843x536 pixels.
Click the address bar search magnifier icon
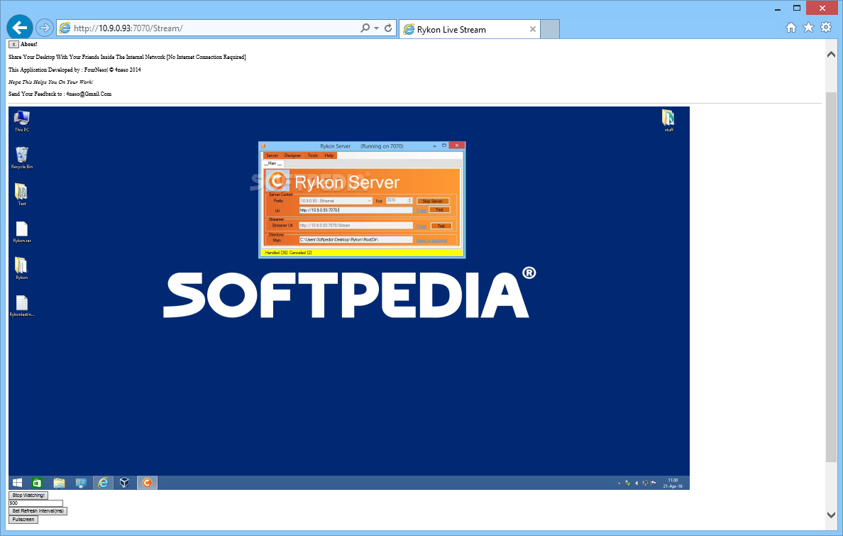365,28
